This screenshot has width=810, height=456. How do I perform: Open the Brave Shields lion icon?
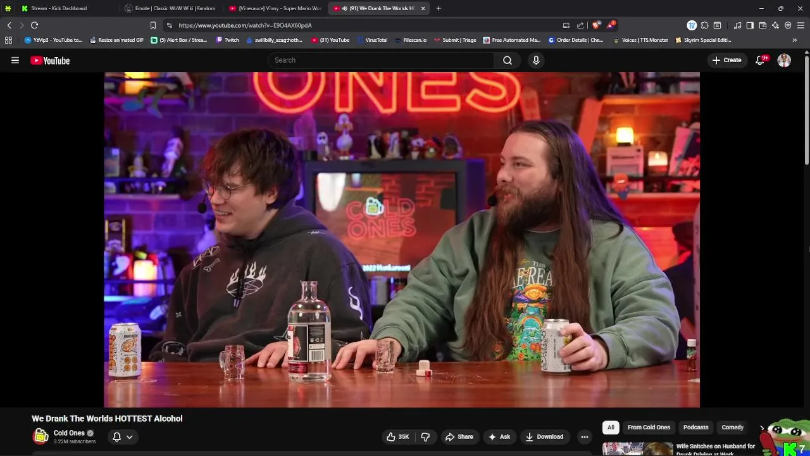coord(596,25)
